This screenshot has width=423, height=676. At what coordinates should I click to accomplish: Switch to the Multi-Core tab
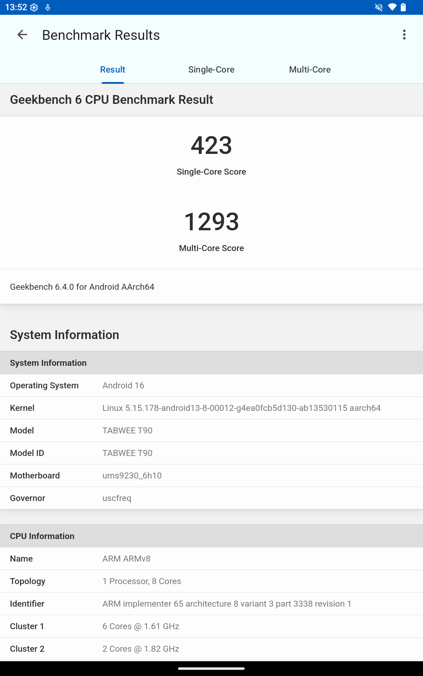pos(309,70)
